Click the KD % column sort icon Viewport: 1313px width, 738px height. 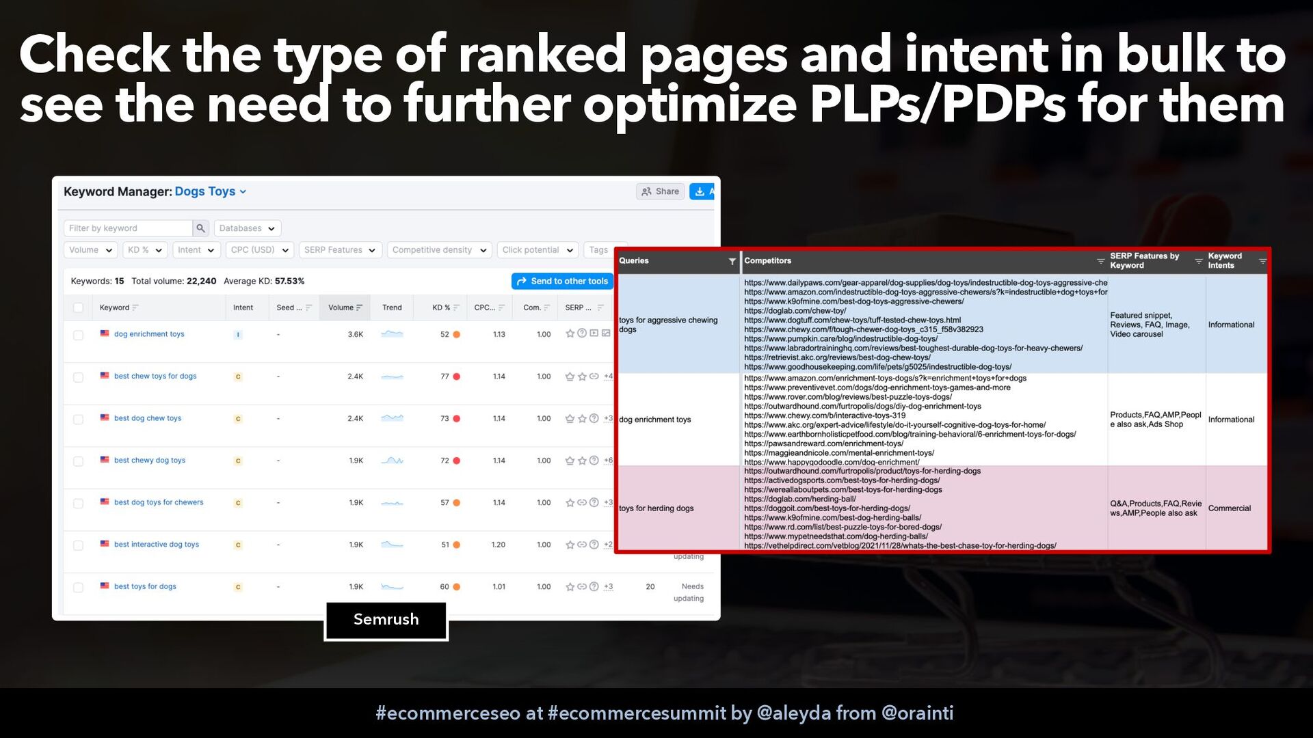point(456,307)
